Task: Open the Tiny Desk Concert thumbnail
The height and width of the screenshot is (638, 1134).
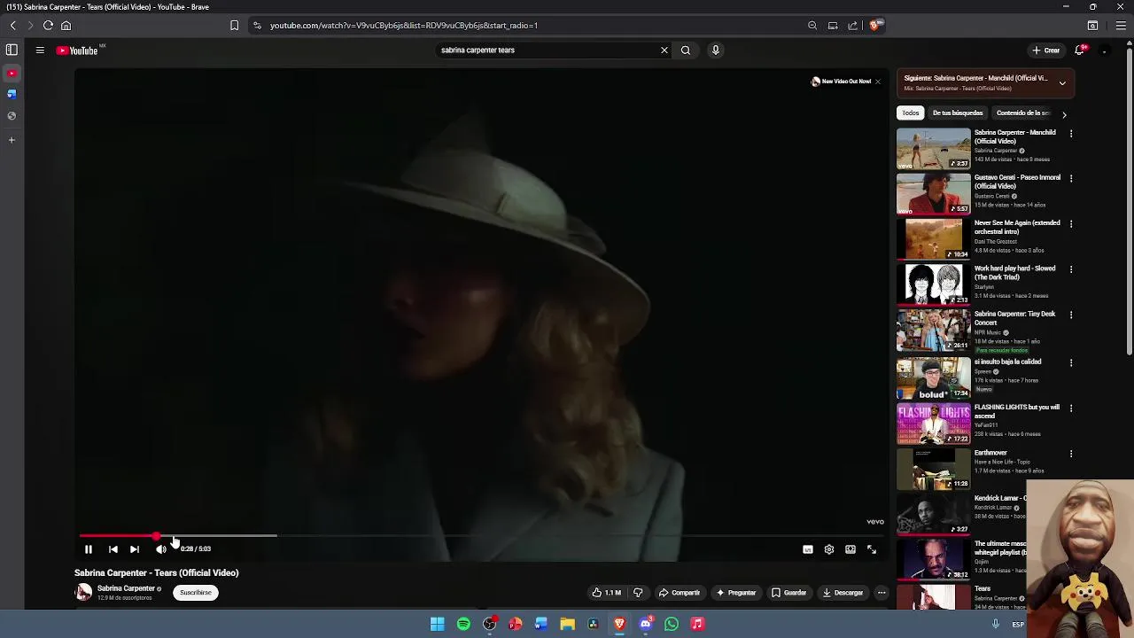Action: (934, 331)
